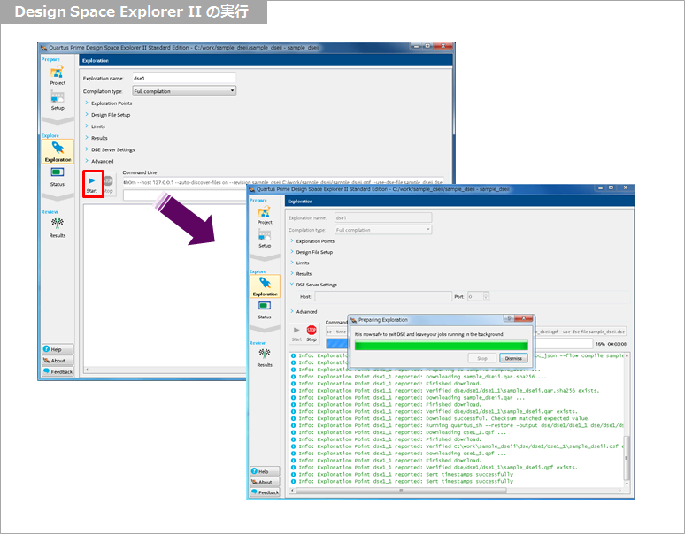The image size is (685, 534).
Task: Click log line 'Verified ...sample_dseii.qpf exists'
Action: [435, 467]
